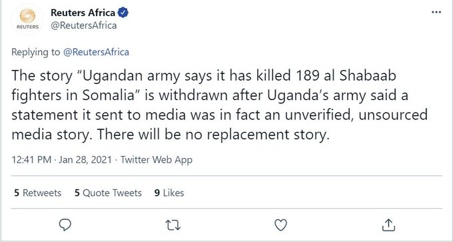Open the share tweet upload icon
453x242 pixels.
pos(388,225)
